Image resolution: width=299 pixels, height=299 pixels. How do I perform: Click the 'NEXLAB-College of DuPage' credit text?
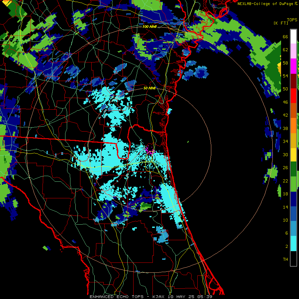click(x=266, y=4)
